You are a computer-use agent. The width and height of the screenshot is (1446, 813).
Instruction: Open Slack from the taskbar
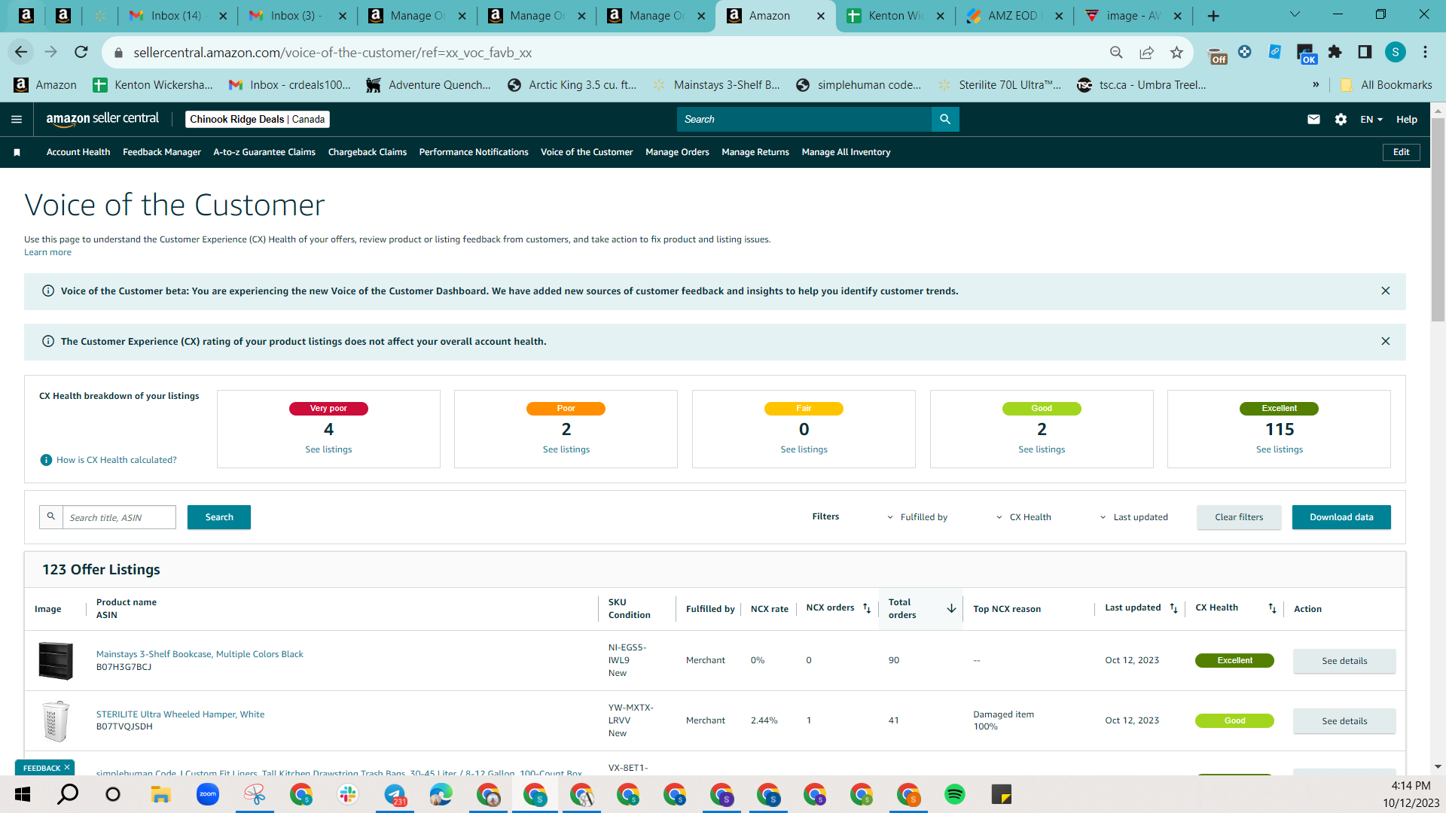[x=348, y=794]
